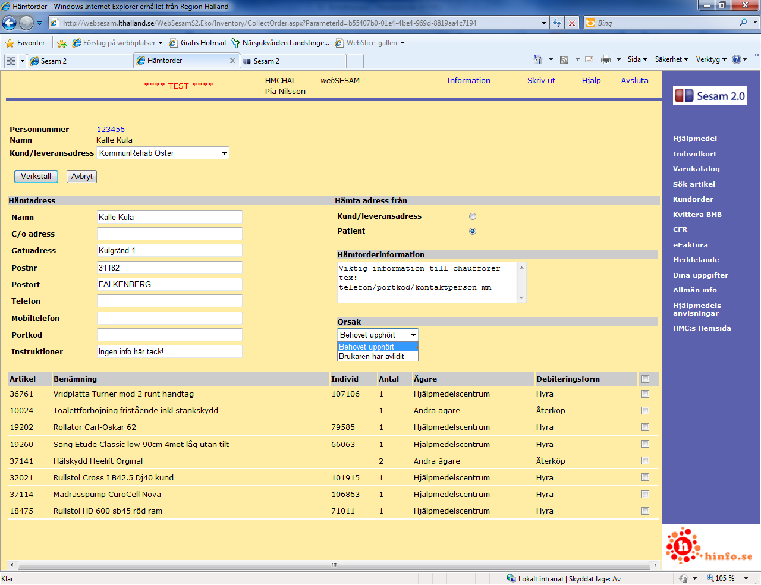Refresh the page with the reload icon
Viewport: 761px width, 585px height.
(557, 23)
